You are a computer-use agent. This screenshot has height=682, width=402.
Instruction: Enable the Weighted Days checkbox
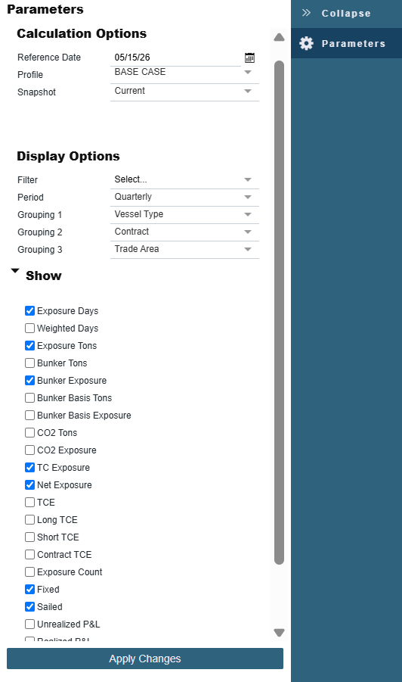[x=30, y=328]
